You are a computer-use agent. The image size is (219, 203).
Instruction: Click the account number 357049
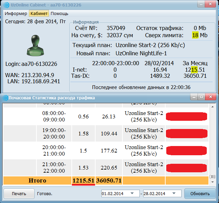click(116, 28)
